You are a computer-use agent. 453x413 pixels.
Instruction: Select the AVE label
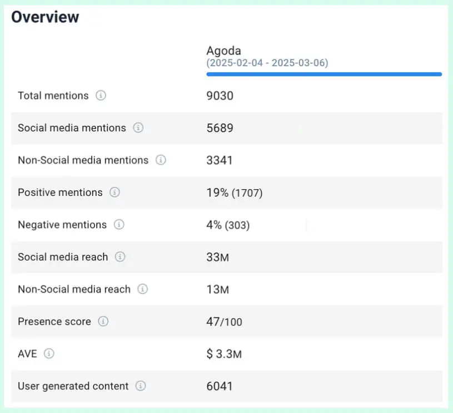(27, 353)
